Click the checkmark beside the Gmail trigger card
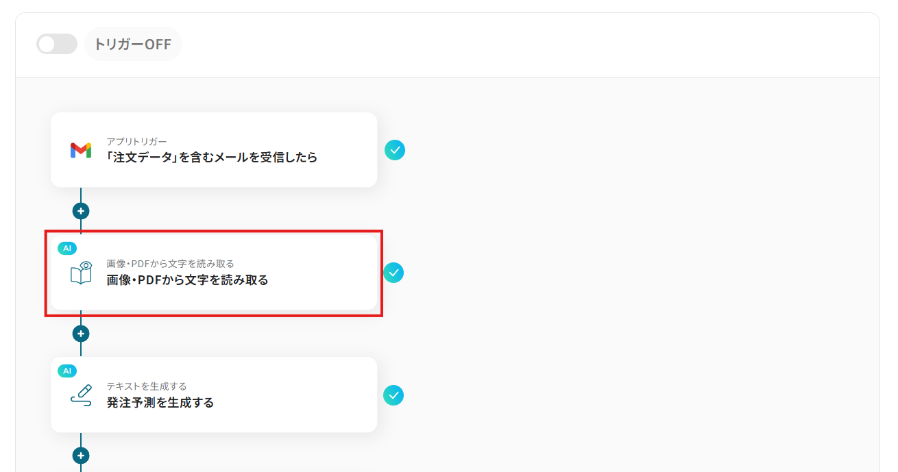Image resolution: width=898 pixels, height=472 pixels. point(395,150)
